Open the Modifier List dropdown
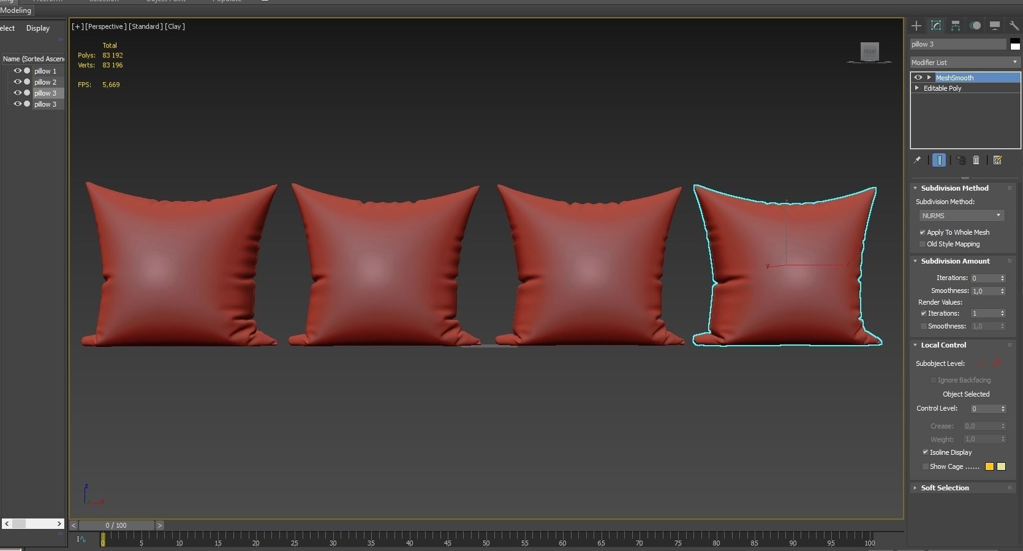 pos(965,62)
